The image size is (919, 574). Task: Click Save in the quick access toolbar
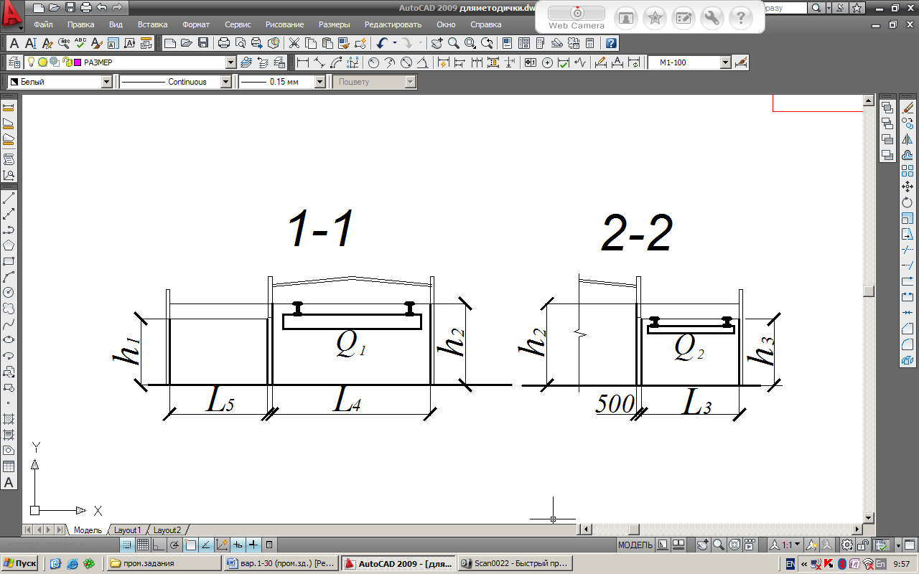click(x=70, y=8)
